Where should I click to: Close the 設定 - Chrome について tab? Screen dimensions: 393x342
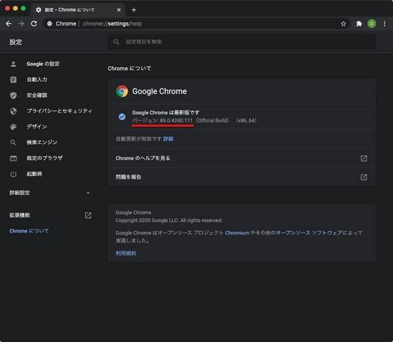pos(119,10)
